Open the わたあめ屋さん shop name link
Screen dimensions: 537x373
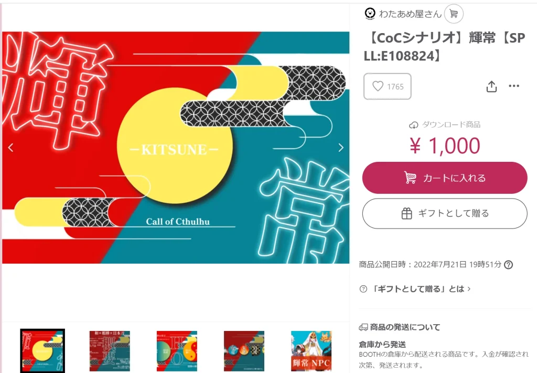(x=410, y=14)
